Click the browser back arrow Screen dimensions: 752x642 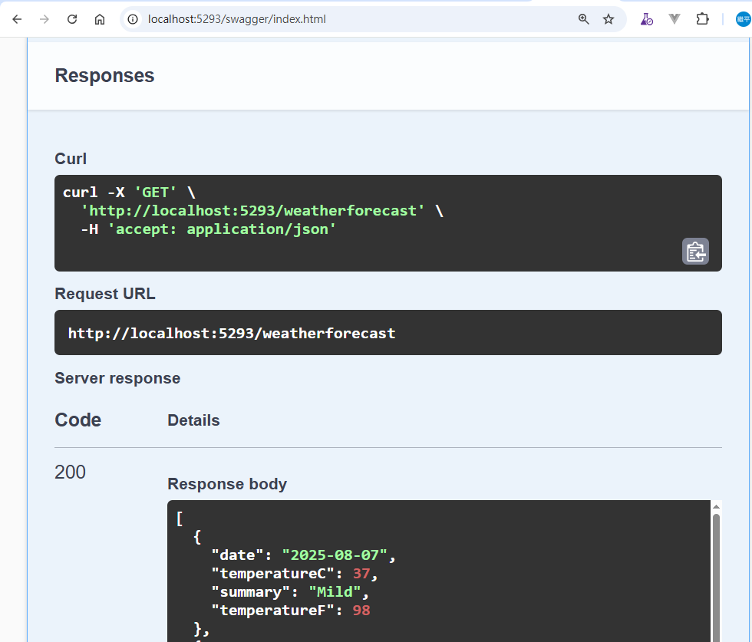point(17,19)
